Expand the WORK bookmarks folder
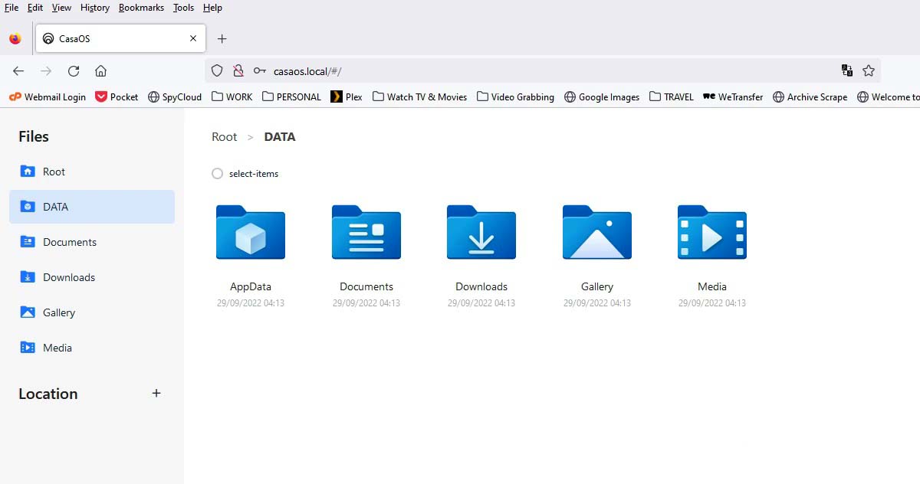Image resolution: width=920 pixels, height=484 pixels. [x=232, y=96]
